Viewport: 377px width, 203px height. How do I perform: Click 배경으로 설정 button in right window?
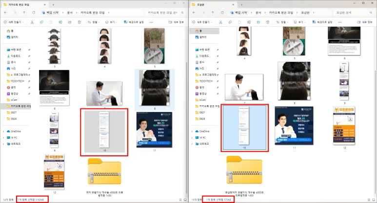322,22
